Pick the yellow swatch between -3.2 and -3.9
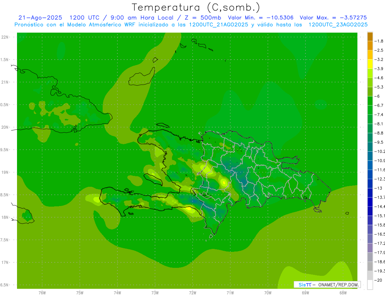 tap(370, 64)
